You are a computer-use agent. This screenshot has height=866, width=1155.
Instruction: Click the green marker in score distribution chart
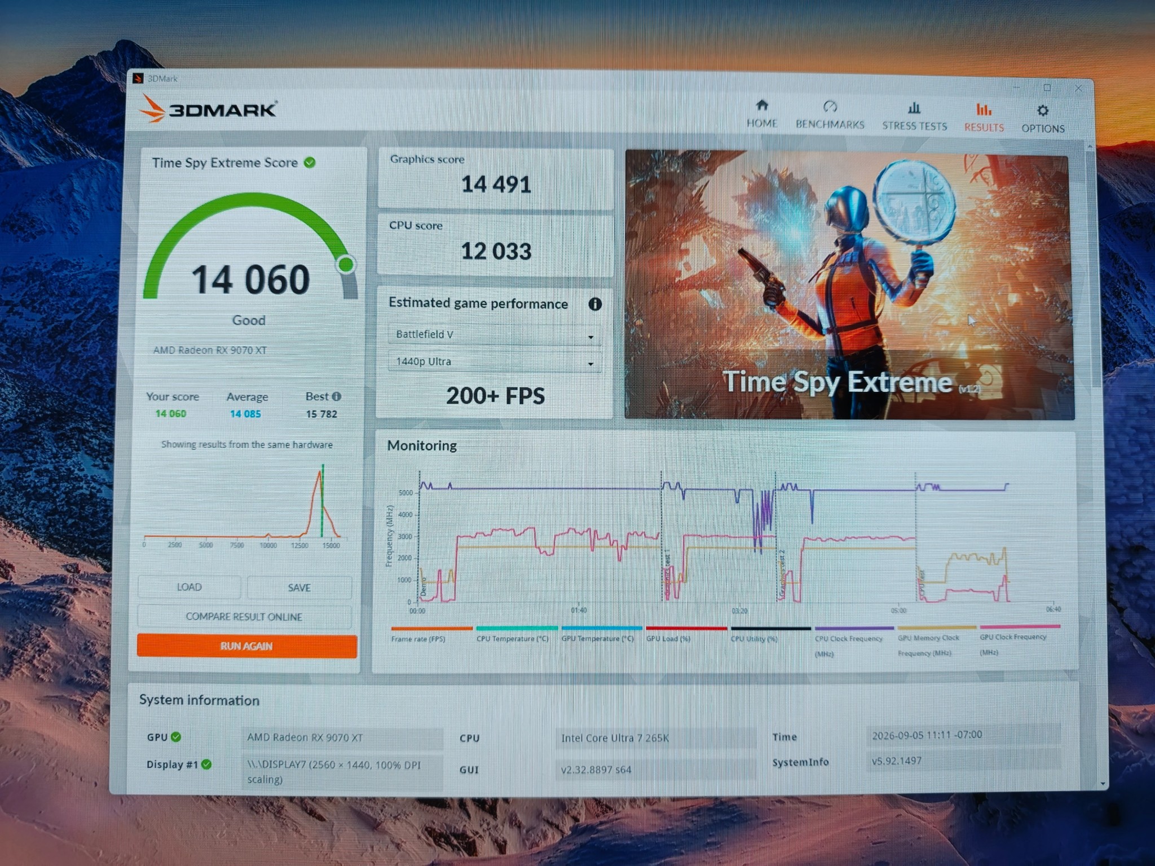(323, 501)
